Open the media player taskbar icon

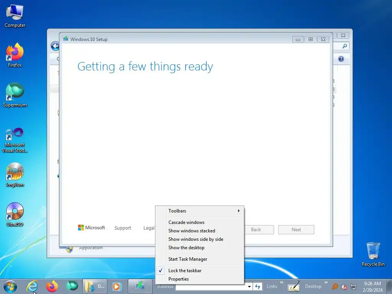(x=116, y=286)
